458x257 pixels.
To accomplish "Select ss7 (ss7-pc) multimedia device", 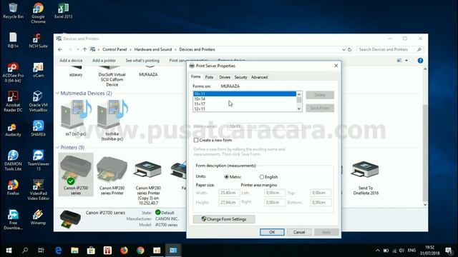I will (76, 118).
